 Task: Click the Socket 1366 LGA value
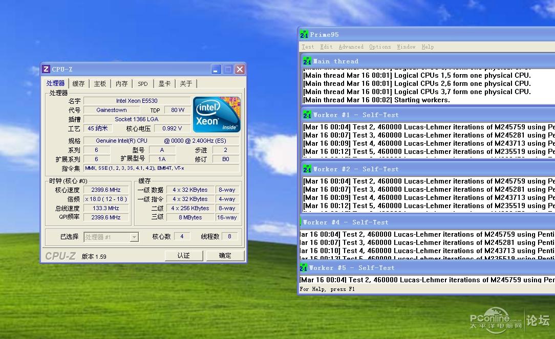pyautogui.click(x=137, y=119)
